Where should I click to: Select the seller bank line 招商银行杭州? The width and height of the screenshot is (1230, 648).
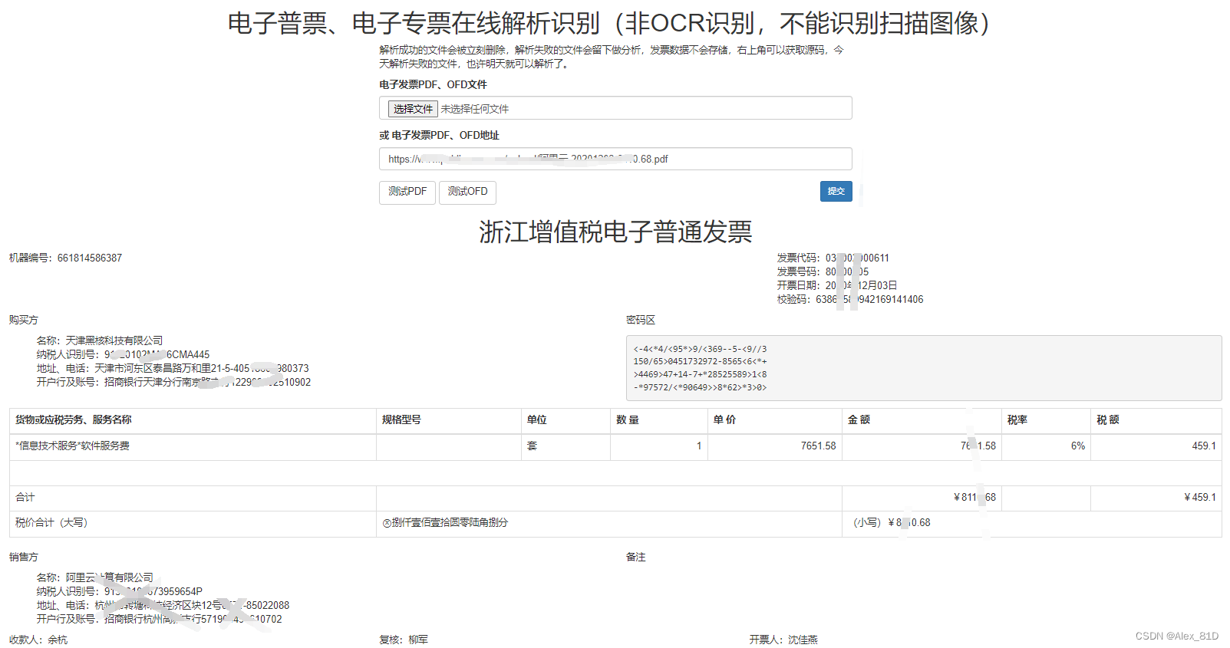159,619
